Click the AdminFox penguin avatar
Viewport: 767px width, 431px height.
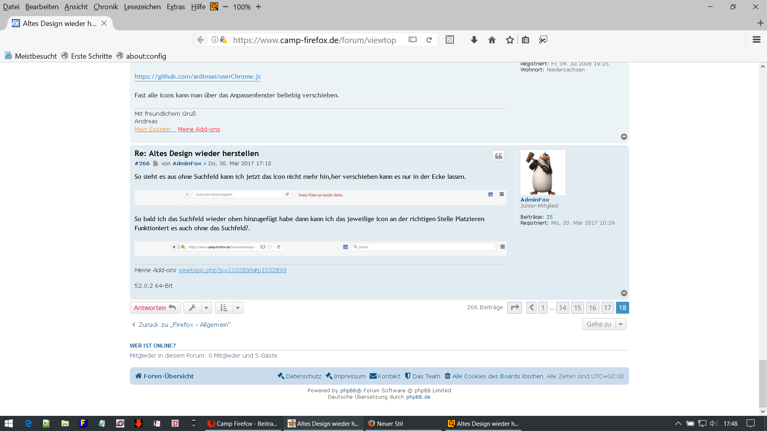click(542, 172)
